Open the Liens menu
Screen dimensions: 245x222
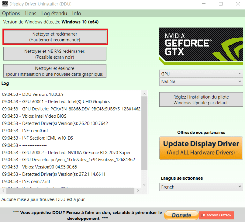[x=31, y=13]
